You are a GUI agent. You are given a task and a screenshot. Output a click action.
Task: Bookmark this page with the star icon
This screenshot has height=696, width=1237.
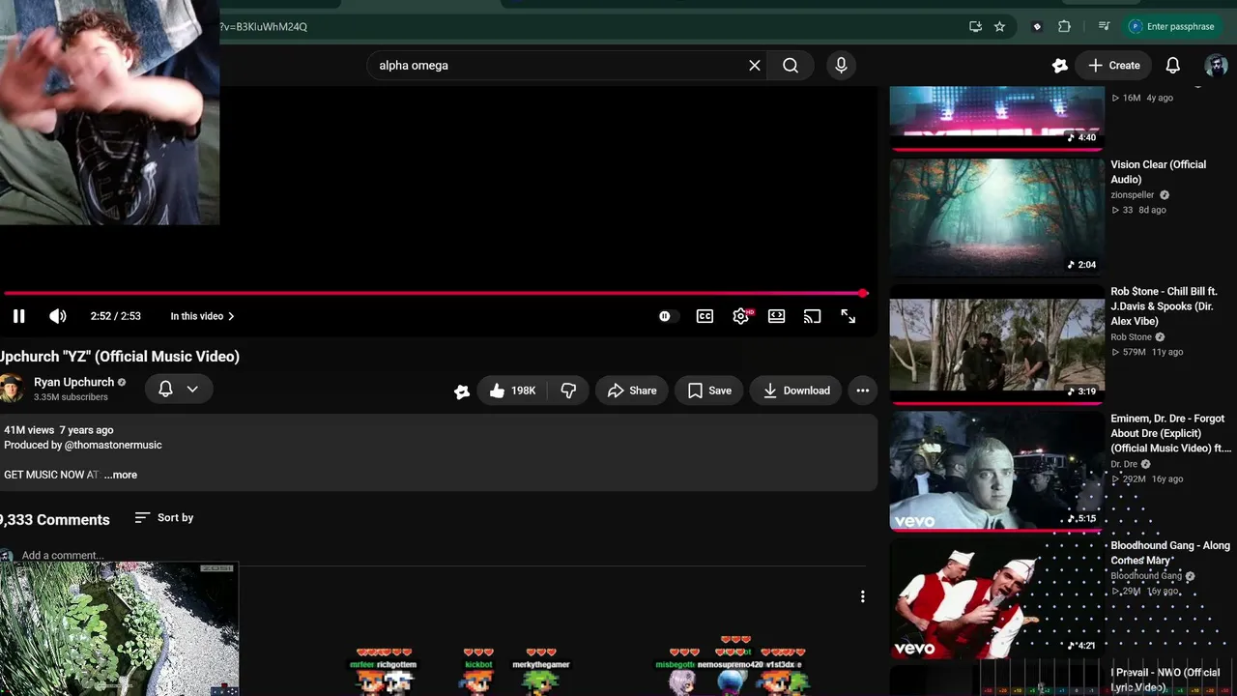click(999, 27)
